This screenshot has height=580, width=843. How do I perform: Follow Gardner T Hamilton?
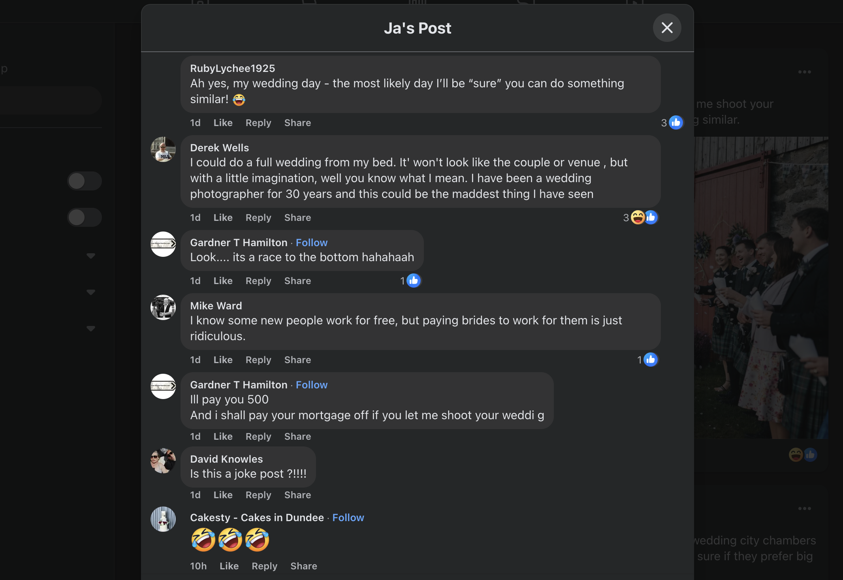coord(311,242)
